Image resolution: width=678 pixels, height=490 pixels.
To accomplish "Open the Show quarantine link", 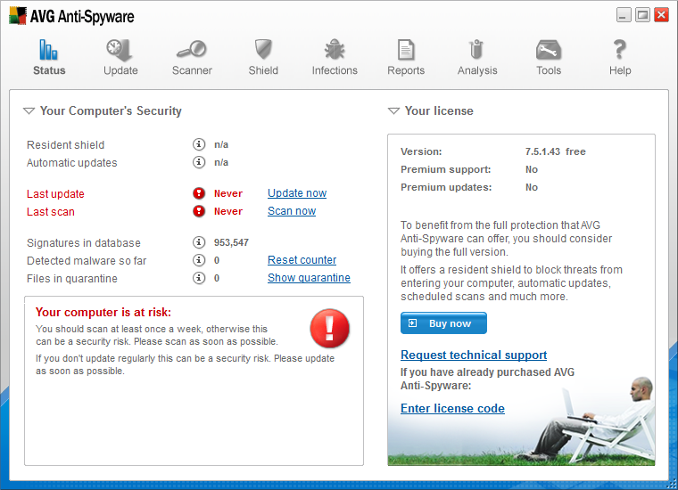I will click(309, 278).
